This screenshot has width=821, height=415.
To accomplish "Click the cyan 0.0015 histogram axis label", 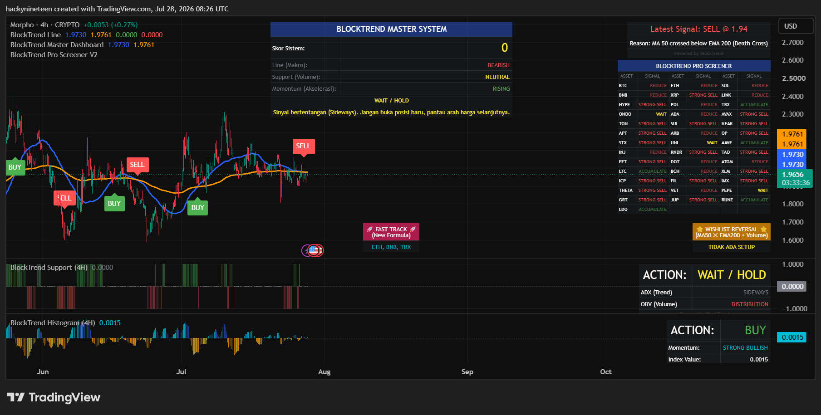I will click(x=792, y=337).
